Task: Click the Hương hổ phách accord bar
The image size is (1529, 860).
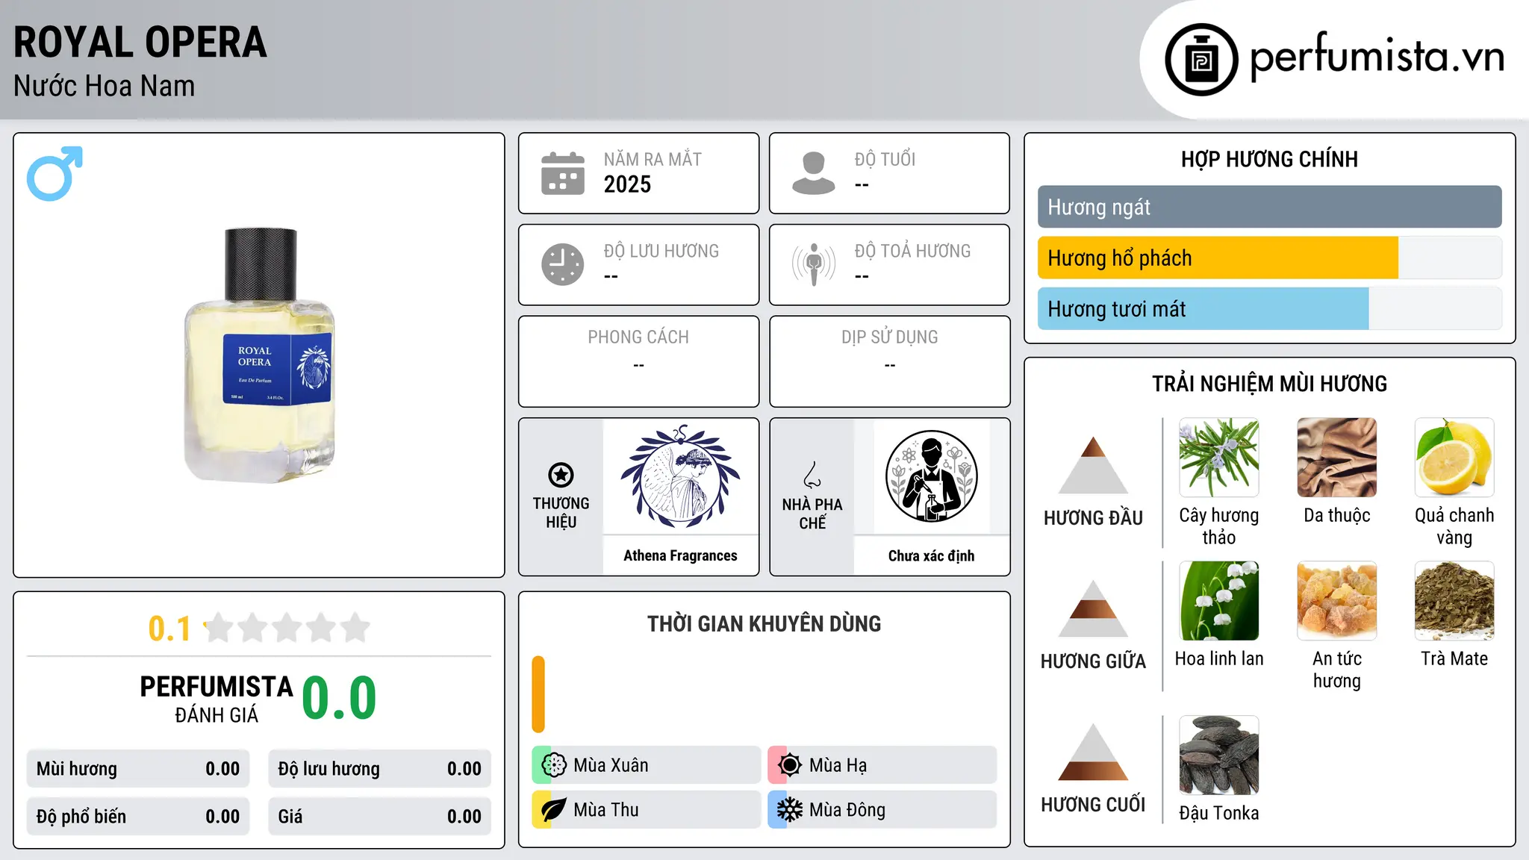Action: [x=1270, y=258]
